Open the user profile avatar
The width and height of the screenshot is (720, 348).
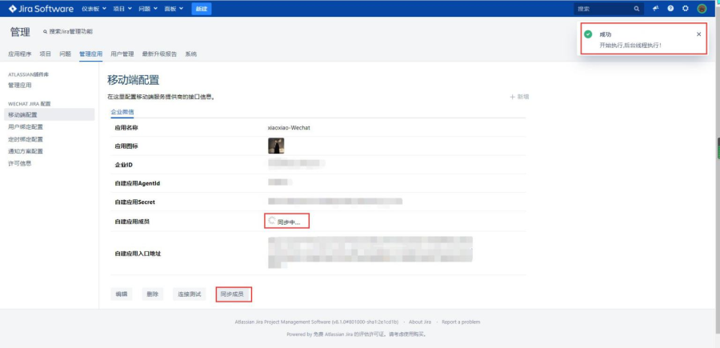702,9
